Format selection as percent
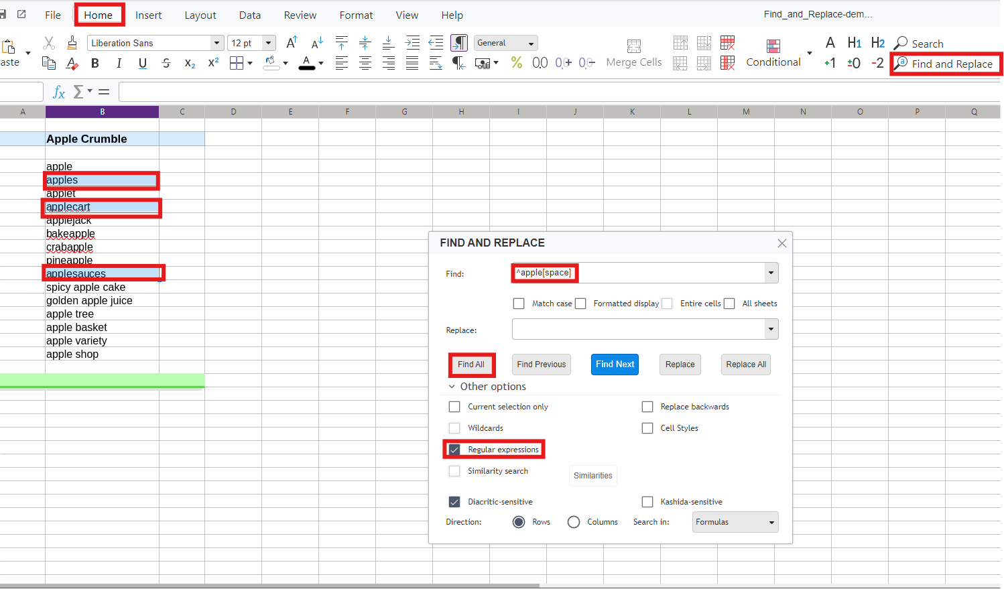Screen dimensions: 1004x589 tap(516, 62)
